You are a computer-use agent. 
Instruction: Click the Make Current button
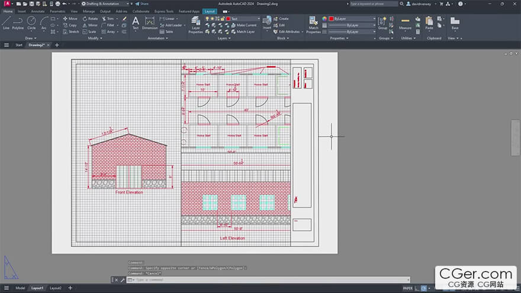coord(246,25)
